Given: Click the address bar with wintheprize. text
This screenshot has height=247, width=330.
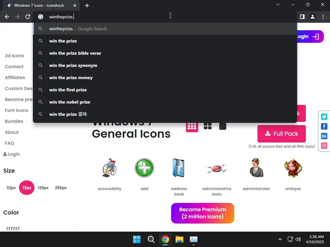Looking at the screenshot, I should [x=165, y=17].
